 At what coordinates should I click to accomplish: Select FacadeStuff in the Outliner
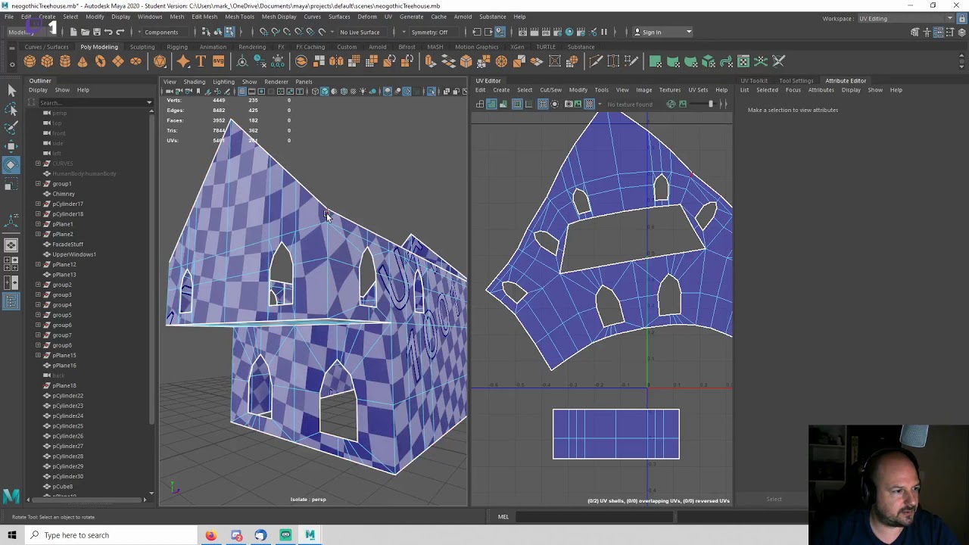point(67,244)
